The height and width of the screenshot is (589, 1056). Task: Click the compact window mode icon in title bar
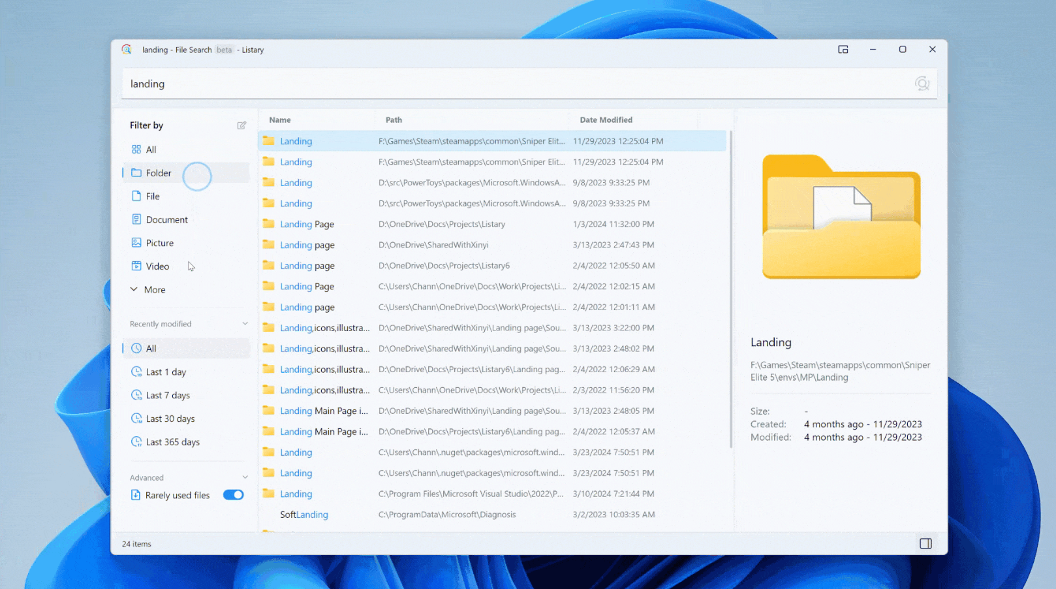[843, 50]
